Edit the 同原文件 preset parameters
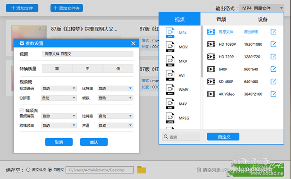291x179 pixels. click(274, 32)
